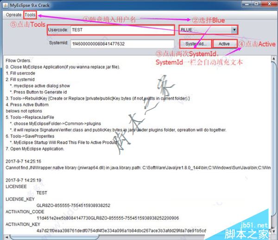Click the ACTIVATION_CODE label
This screenshot has height=240, width=278.
(25, 212)
